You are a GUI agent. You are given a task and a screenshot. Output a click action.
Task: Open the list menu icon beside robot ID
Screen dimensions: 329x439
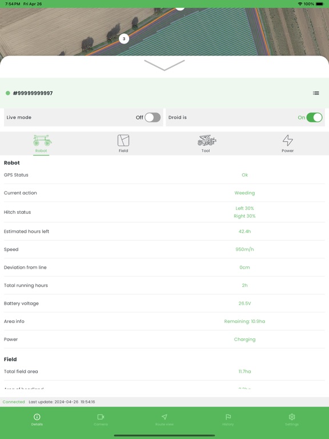click(x=316, y=93)
